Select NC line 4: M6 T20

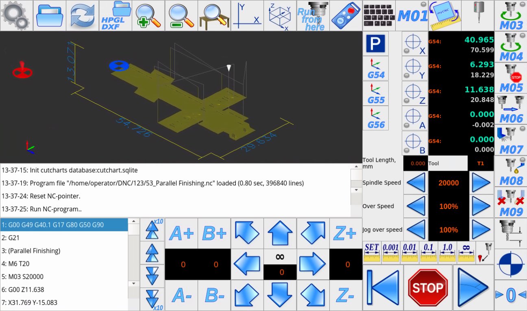click(x=64, y=263)
